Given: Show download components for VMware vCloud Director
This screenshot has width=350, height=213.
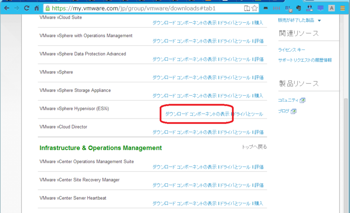Looking at the screenshot, I should [184, 132].
